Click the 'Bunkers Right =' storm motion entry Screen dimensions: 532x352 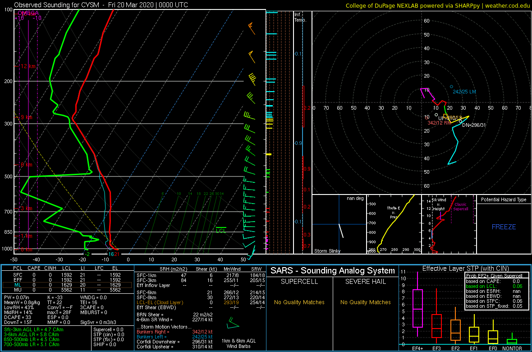174,332
